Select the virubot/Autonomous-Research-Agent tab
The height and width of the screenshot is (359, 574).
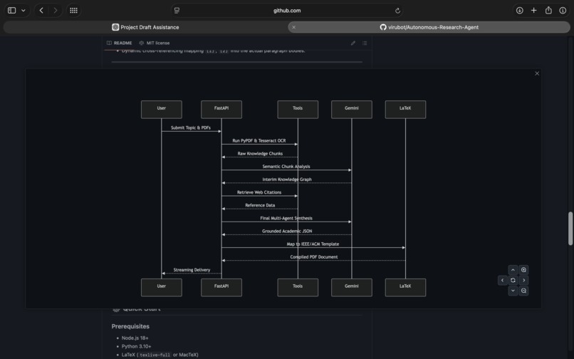pyautogui.click(x=429, y=27)
